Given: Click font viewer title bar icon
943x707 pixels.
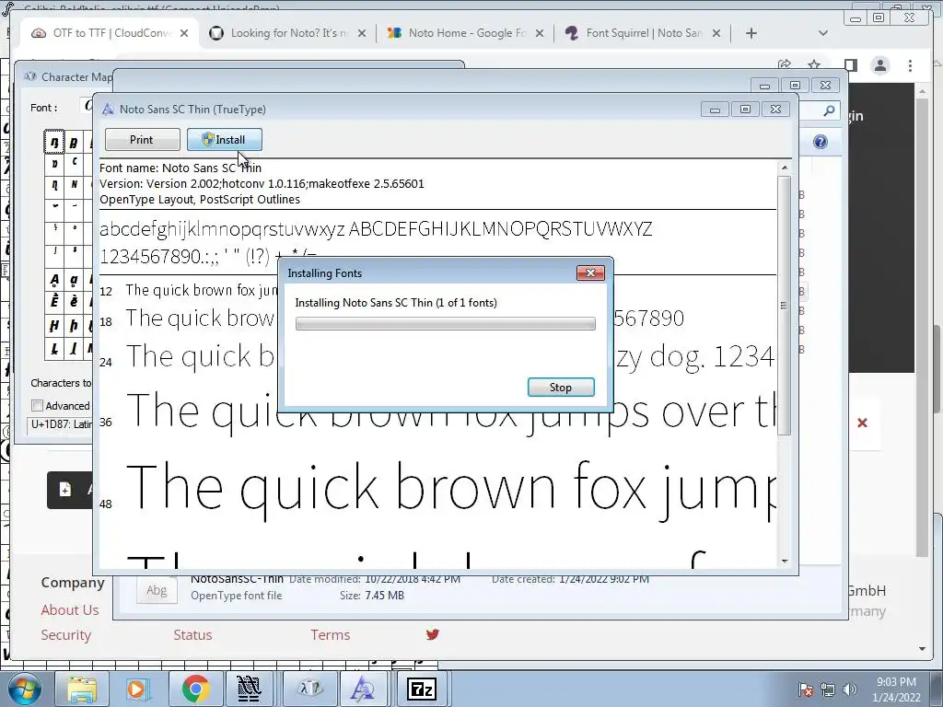Looking at the screenshot, I should [108, 109].
